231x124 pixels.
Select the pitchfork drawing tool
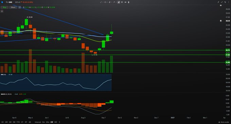tap(110, 2)
